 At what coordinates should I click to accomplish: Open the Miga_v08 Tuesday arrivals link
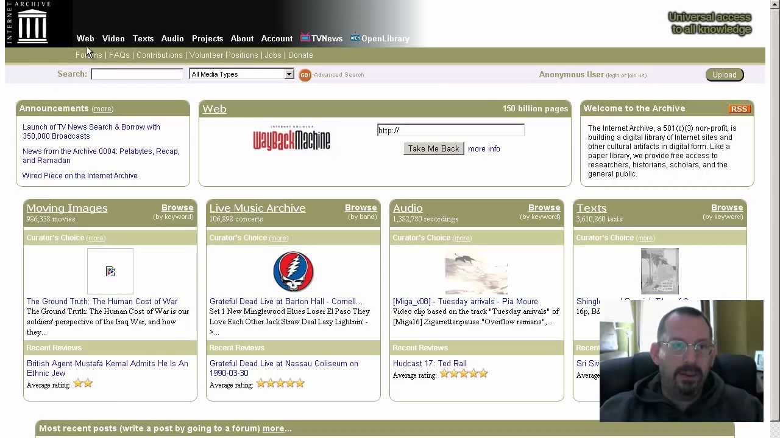(466, 301)
